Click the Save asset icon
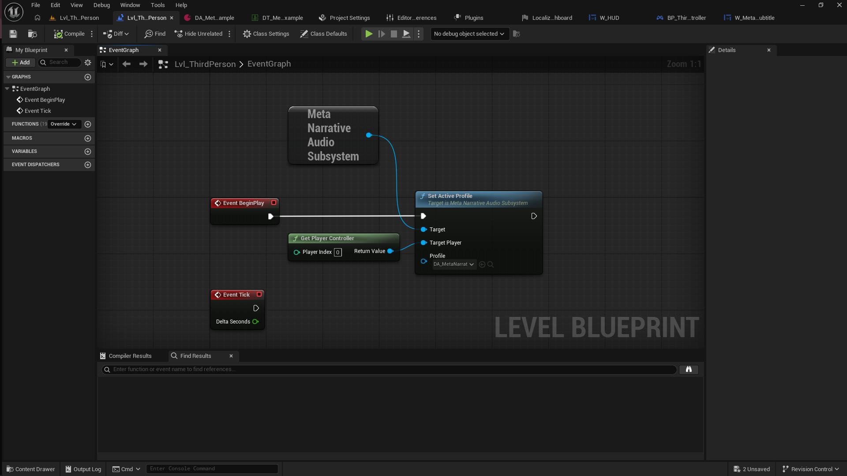Screen dimensions: 847x476 [13, 33]
